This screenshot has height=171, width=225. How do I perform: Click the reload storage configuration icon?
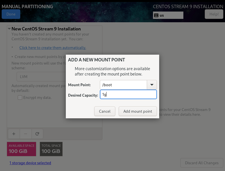(x=37, y=134)
